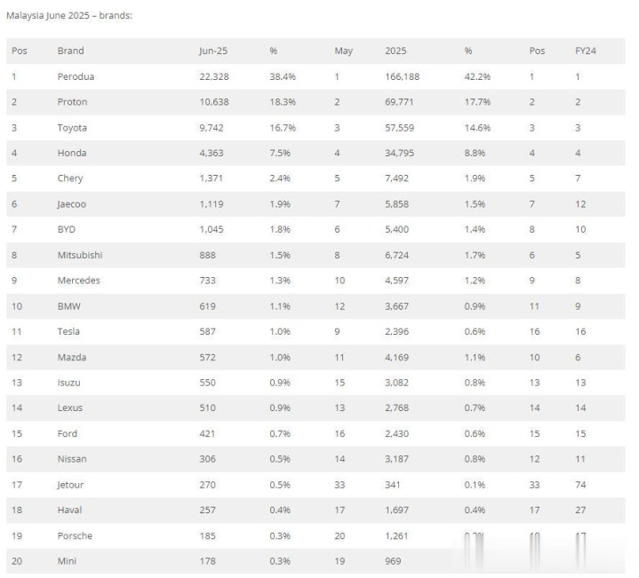Select the Porsche brand name
This screenshot has width=639, height=578.
(75, 535)
